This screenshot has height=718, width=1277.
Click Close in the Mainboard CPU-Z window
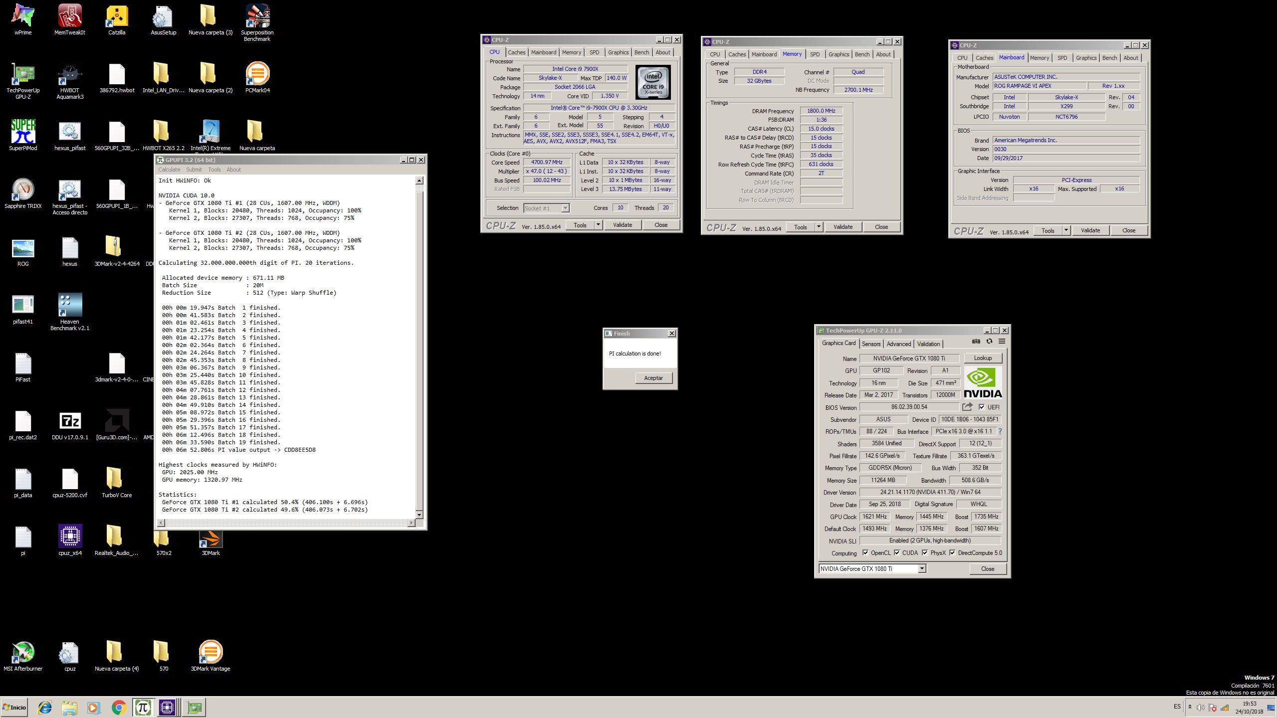coord(1129,230)
